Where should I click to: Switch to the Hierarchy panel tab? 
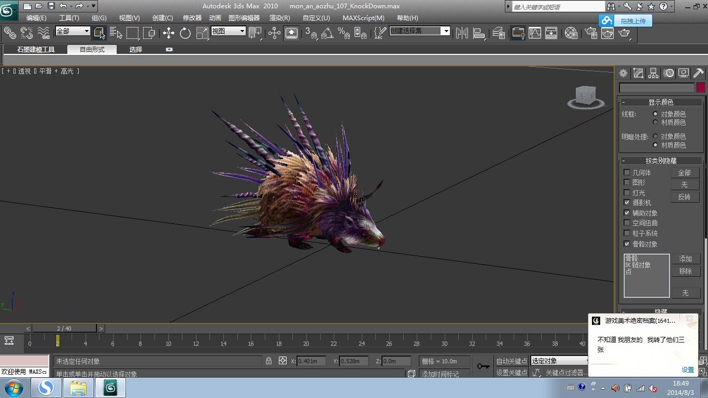point(654,73)
